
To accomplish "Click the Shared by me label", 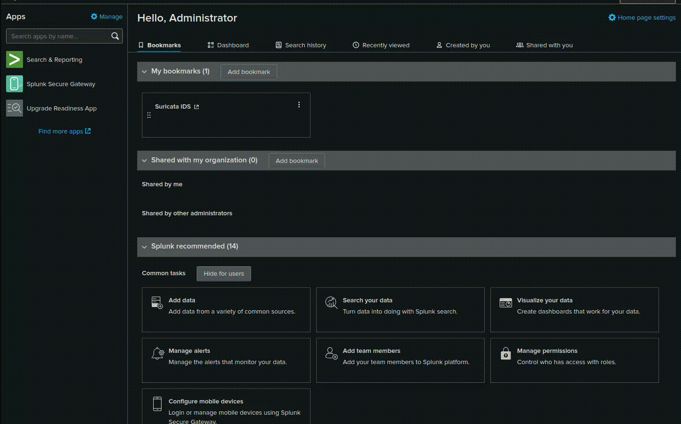I will 162,184.
